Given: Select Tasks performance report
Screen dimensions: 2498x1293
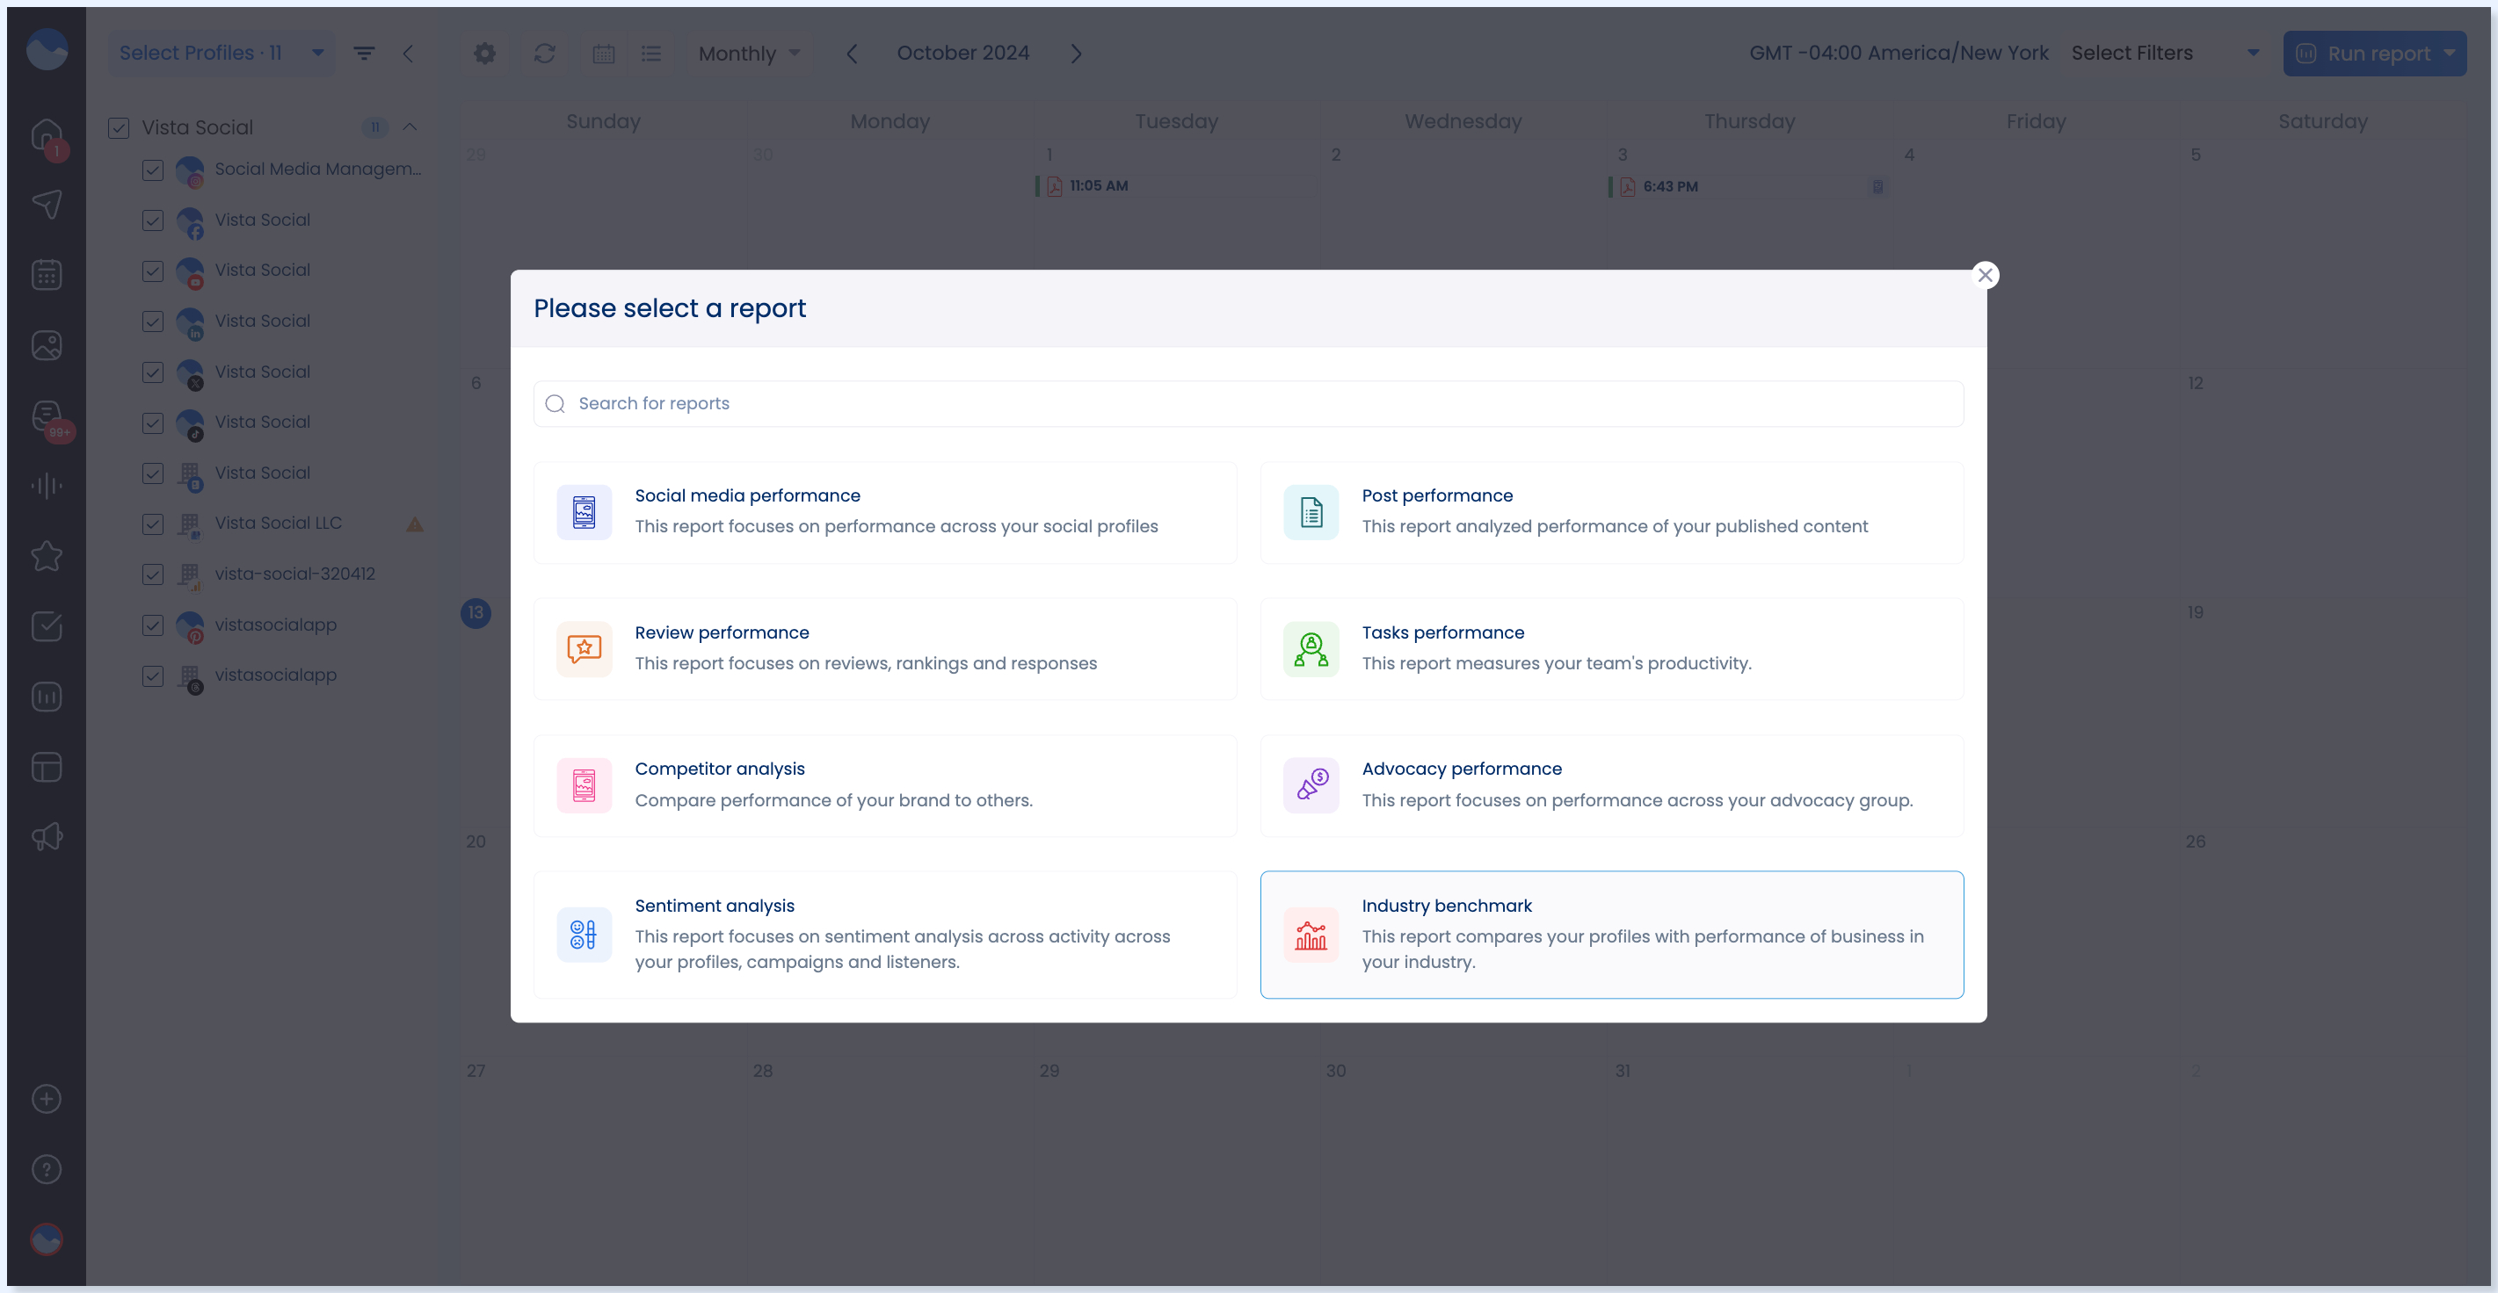Looking at the screenshot, I should pos(1612,648).
